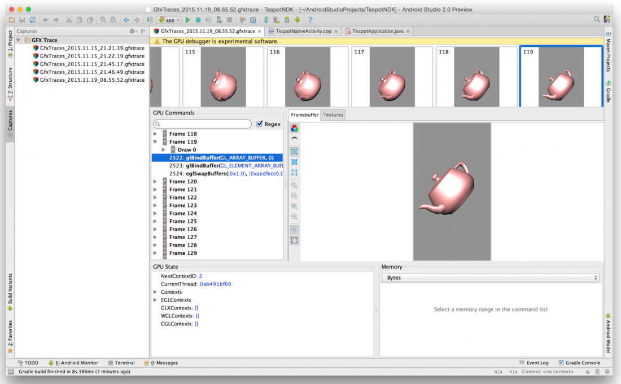Select the frame 117 thumbnail
Viewport: 621px width, 384px height.
[x=392, y=77]
